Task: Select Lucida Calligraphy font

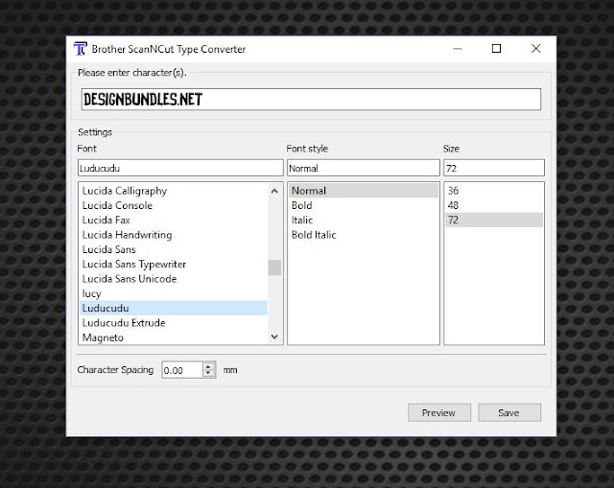Action: pos(174,191)
